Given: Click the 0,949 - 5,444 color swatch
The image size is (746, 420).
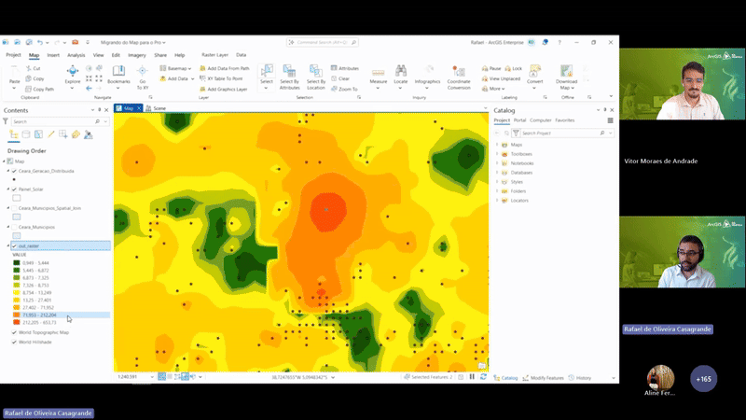Looking at the screenshot, I should click(x=17, y=263).
